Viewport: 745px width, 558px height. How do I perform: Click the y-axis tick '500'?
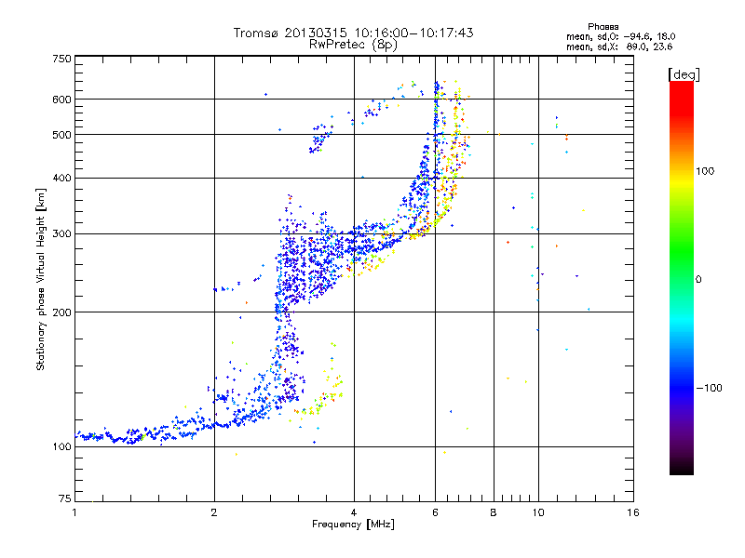(61, 135)
